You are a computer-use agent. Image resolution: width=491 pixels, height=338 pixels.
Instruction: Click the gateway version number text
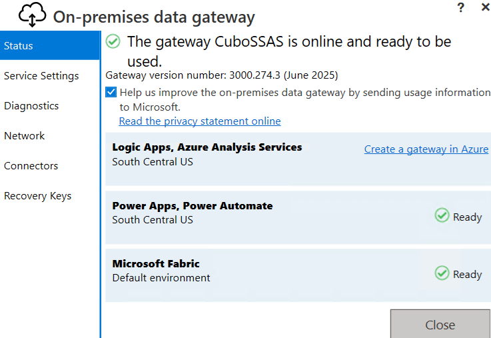pyautogui.click(x=222, y=75)
